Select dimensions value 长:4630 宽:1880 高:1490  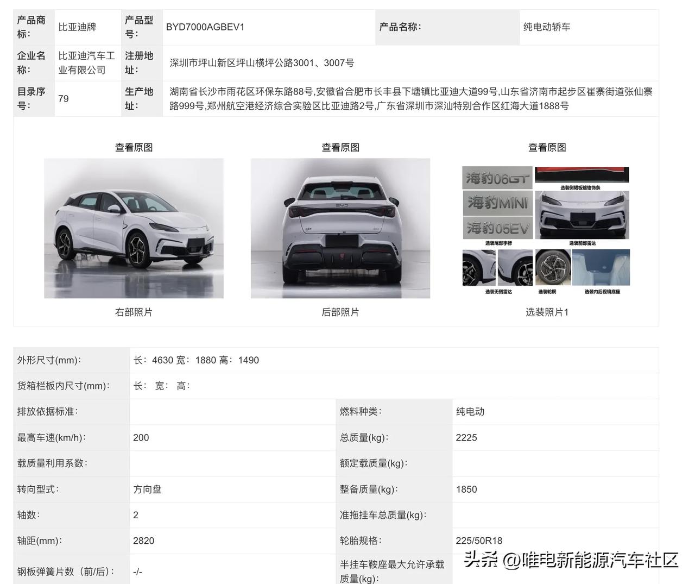(196, 360)
